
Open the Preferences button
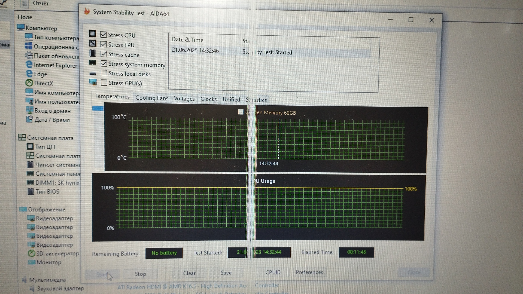click(x=309, y=272)
